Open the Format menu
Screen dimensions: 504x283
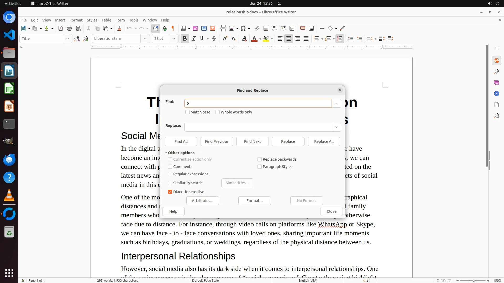76,20
